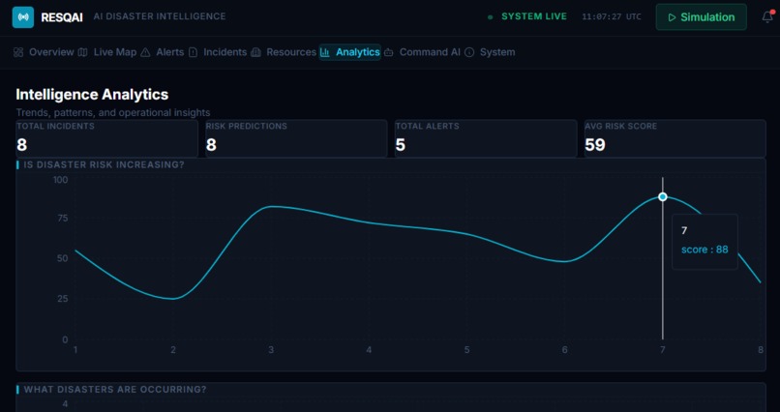Click the SYSTEM LIVE status text
Viewport: 780px width, 412px height.
tap(534, 16)
